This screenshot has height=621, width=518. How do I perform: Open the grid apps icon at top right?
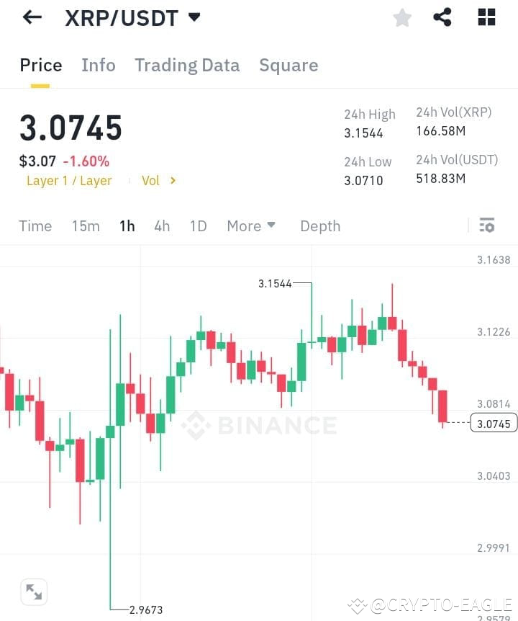point(486,17)
